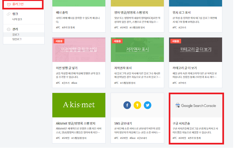
Task: Click the Twitter bird icon
Action: (x=148, y=105)
